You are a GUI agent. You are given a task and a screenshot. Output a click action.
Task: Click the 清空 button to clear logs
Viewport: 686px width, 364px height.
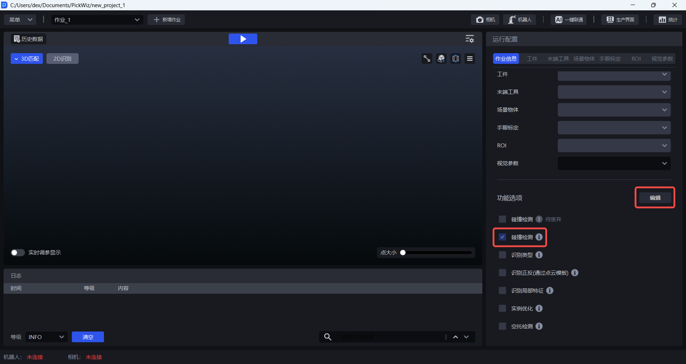coord(87,337)
